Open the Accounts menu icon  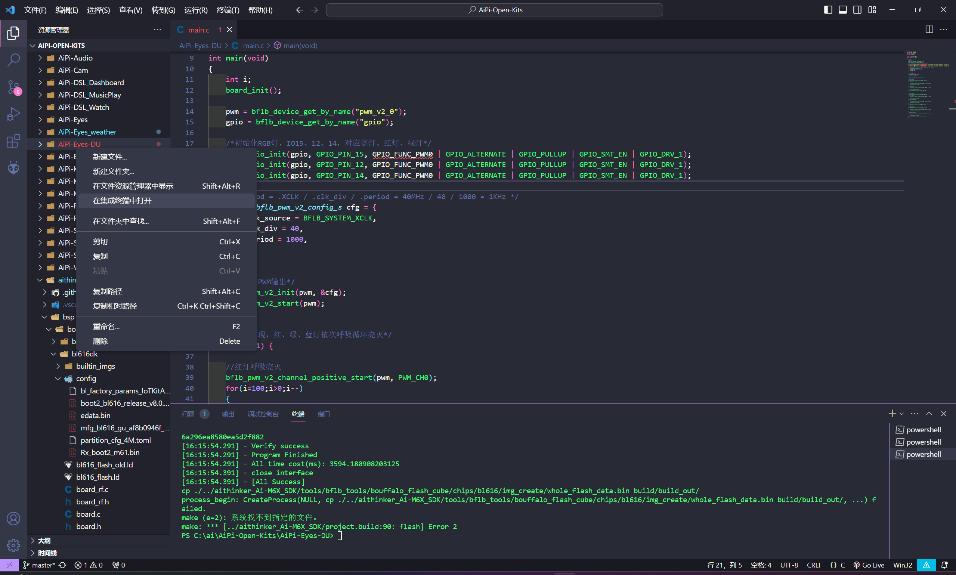click(x=13, y=519)
